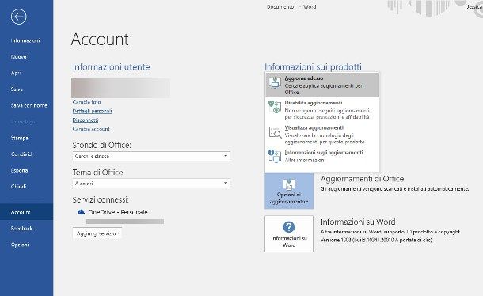This screenshot has height=296, width=483.
Task: Toggle the Opzioni di aggiornamento dropdown button
Action: 289,191
